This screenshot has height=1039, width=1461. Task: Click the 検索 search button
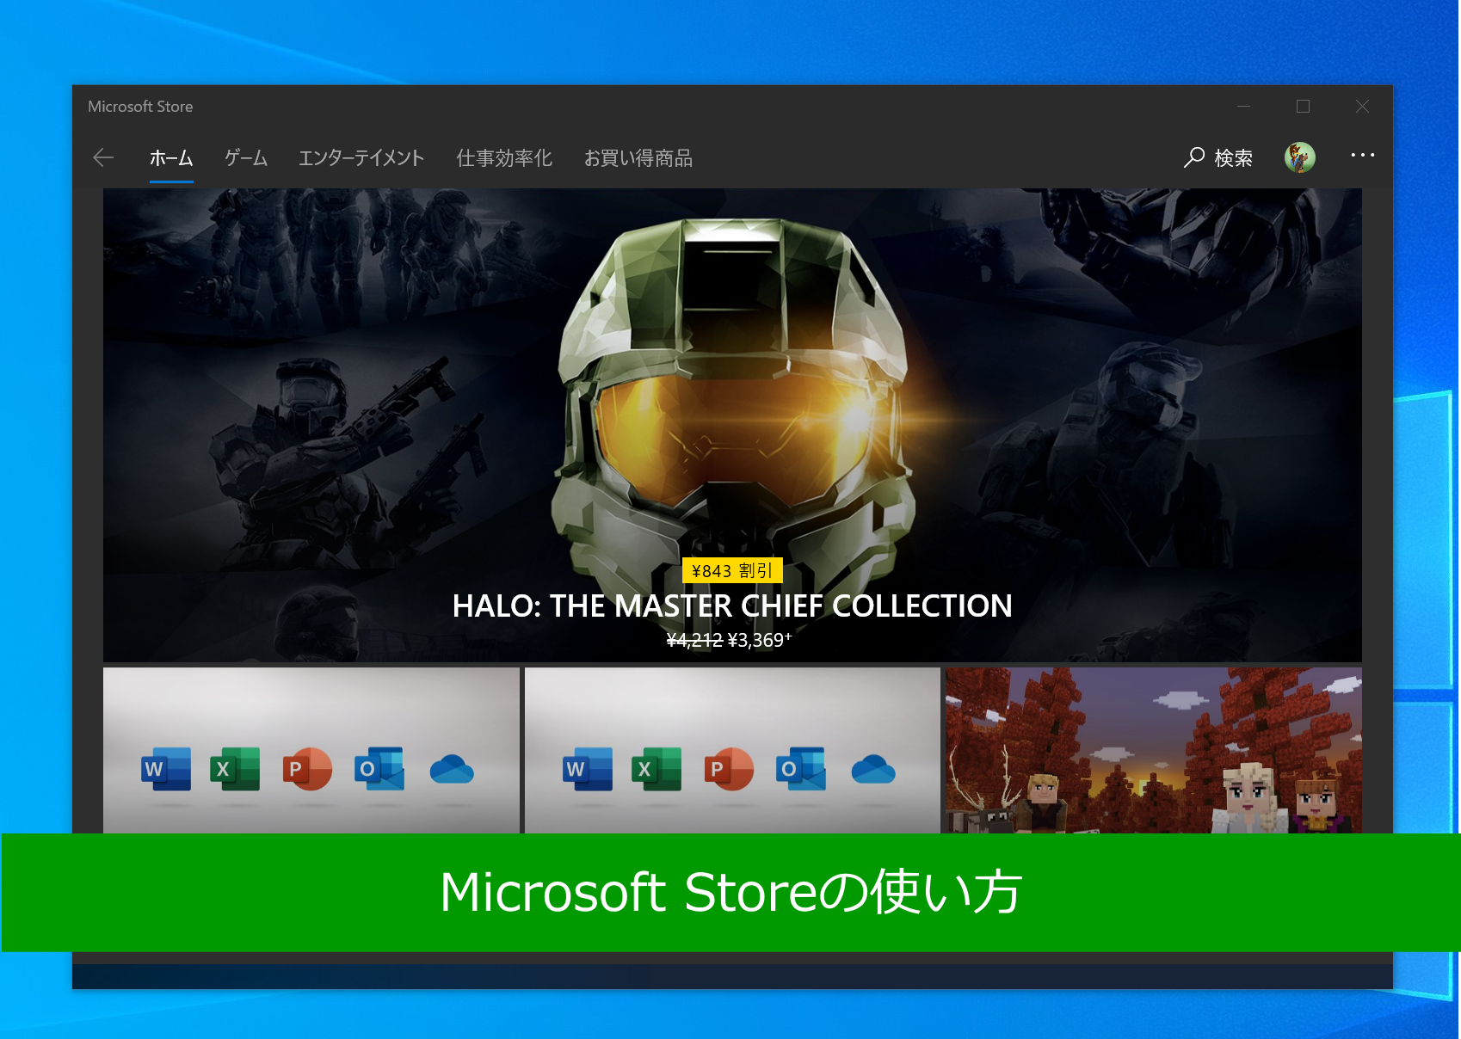[1217, 157]
